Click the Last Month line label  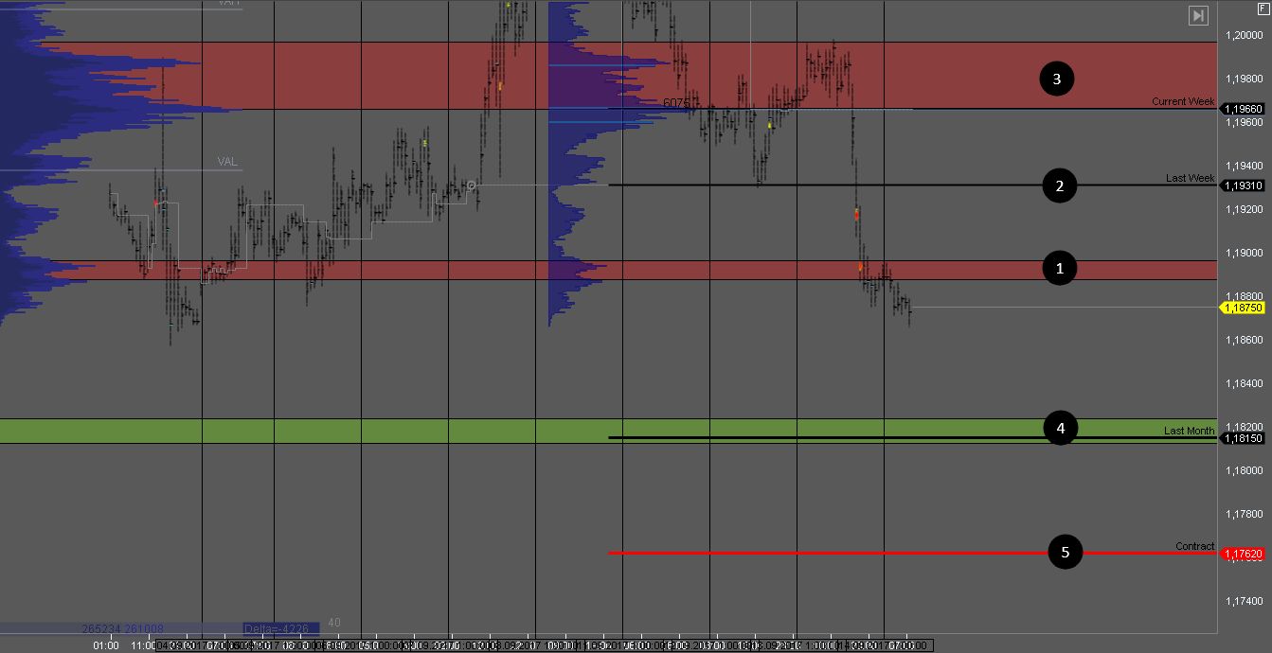click(x=1189, y=431)
